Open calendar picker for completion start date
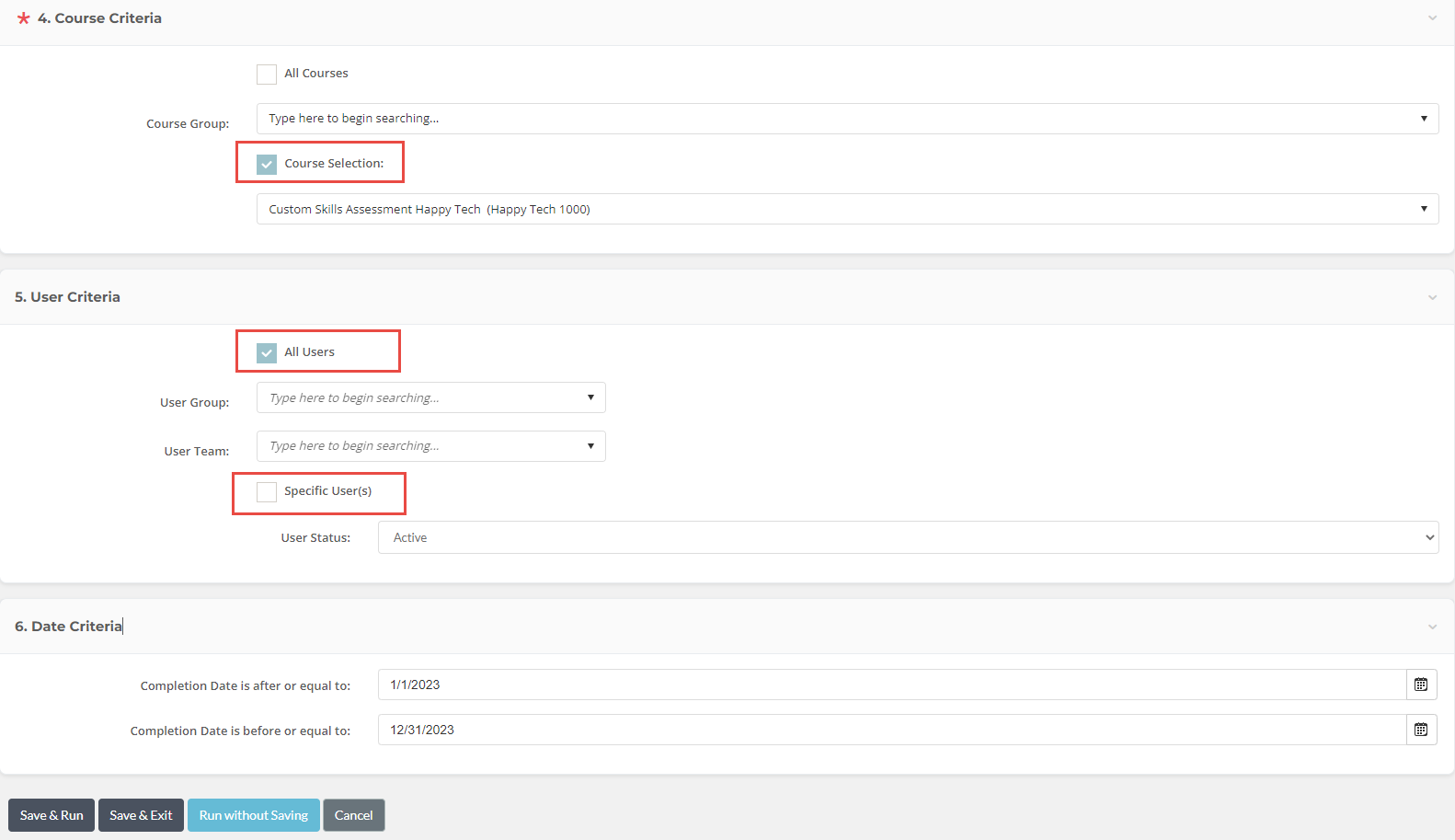 1421,685
